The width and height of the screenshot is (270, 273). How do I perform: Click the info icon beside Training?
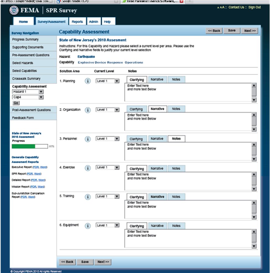point(88,197)
